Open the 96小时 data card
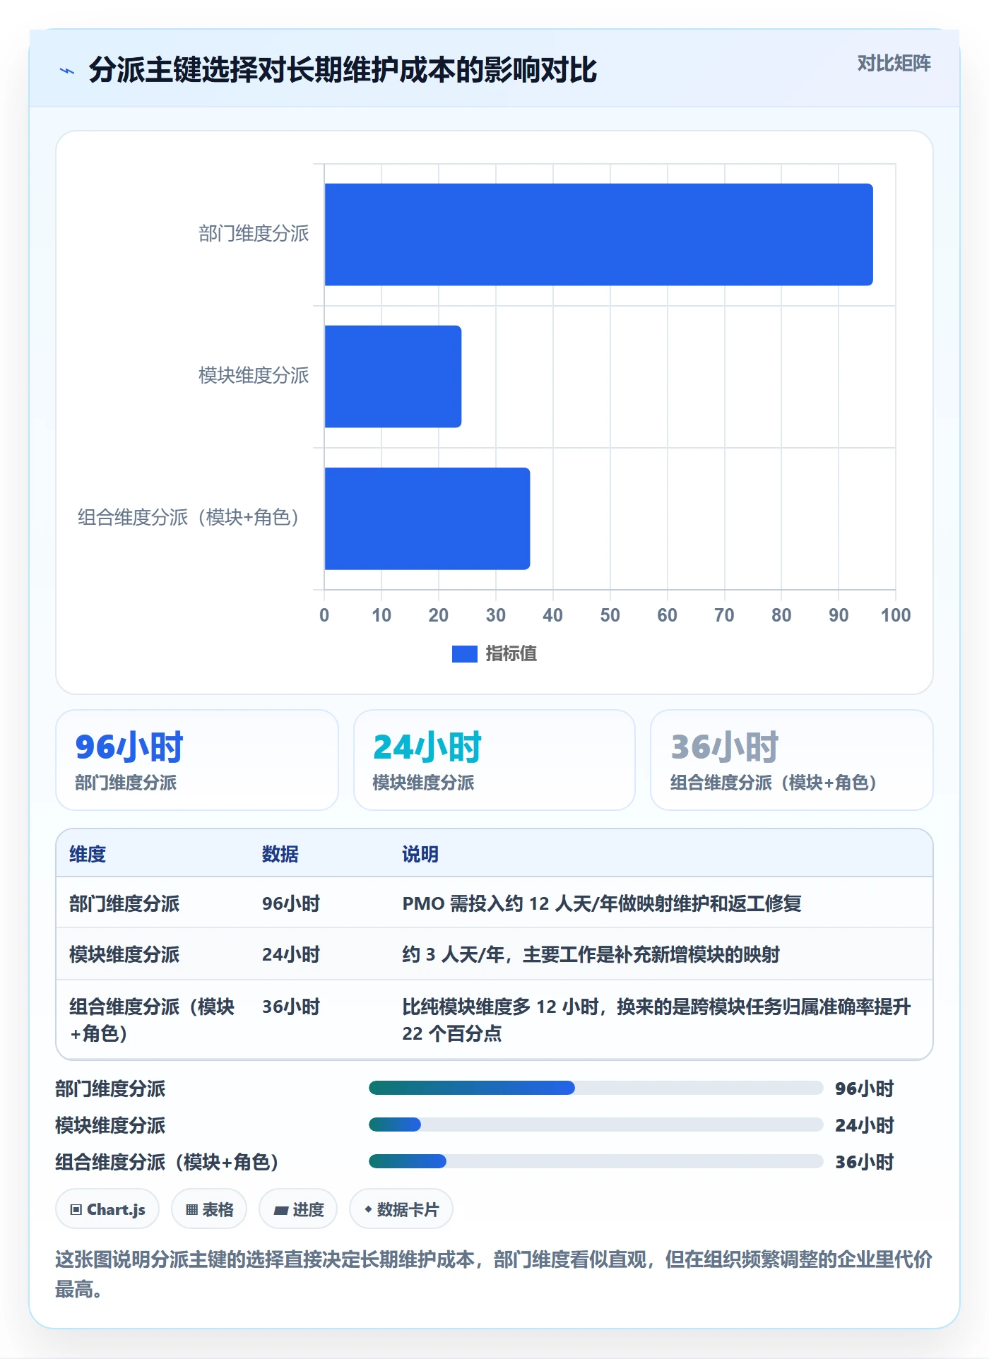This screenshot has width=989, height=1359. point(197,760)
